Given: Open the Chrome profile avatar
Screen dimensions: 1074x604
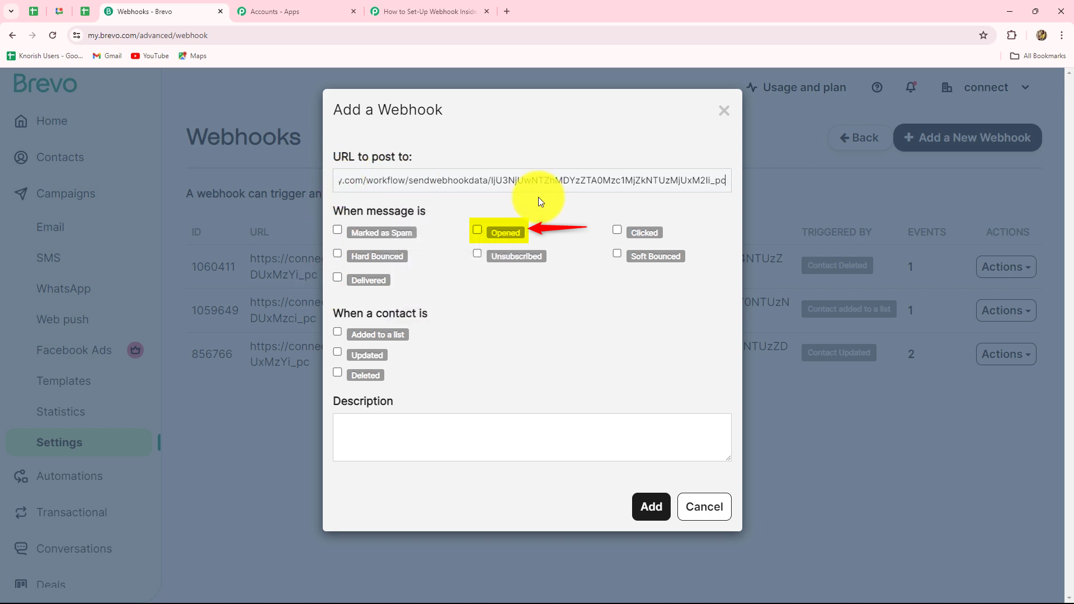Looking at the screenshot, I should point(1041,35).
